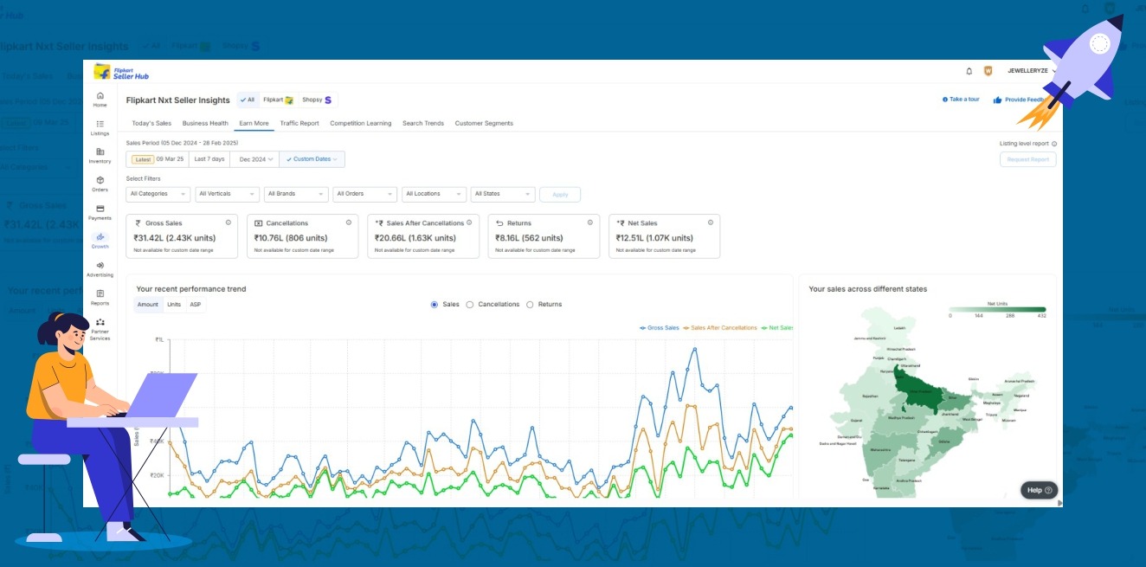Open the All Brands dropdown
Image resolution: width=1146 pixels, height=567 pixels.
296,194
